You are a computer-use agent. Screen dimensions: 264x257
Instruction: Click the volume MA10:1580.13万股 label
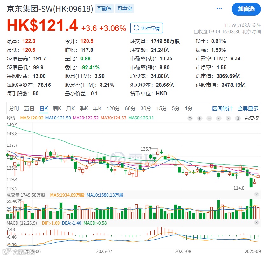click(x=105, y=195)
